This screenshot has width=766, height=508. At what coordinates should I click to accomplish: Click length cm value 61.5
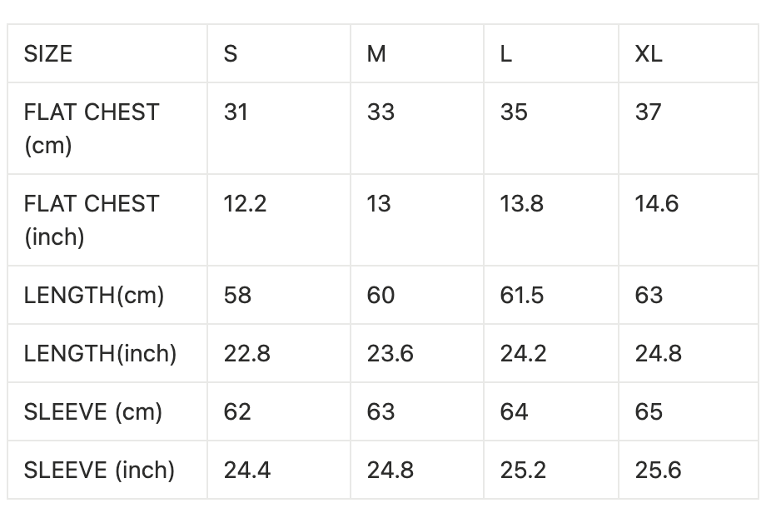522,295
